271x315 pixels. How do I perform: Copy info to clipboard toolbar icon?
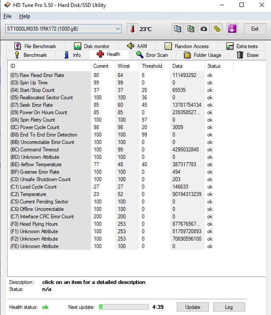coord(177,29)
